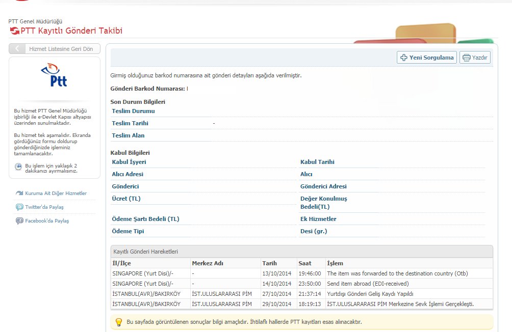Click the Gönderici Adresi field label
Screen dimensions: 512x332
[324, 186]
